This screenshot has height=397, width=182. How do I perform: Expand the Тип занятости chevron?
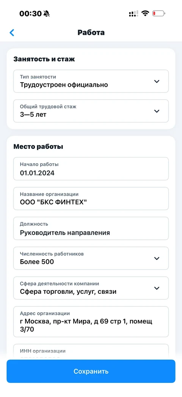(x=157, y=81)
